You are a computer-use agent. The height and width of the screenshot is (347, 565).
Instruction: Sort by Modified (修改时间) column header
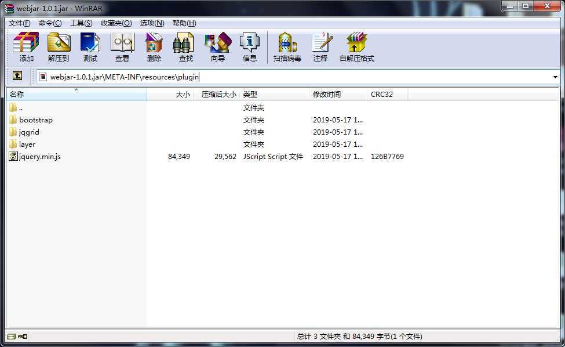[x=338, y=95]
